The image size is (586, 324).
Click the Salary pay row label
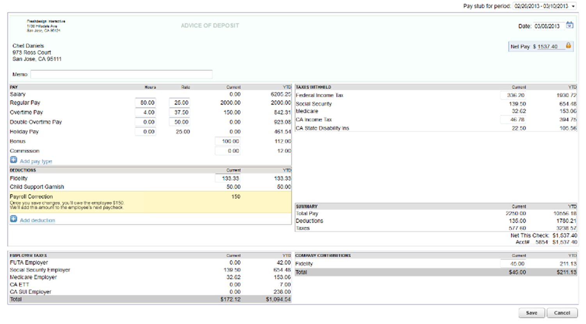pyautogui.click(x=18, y=94)
